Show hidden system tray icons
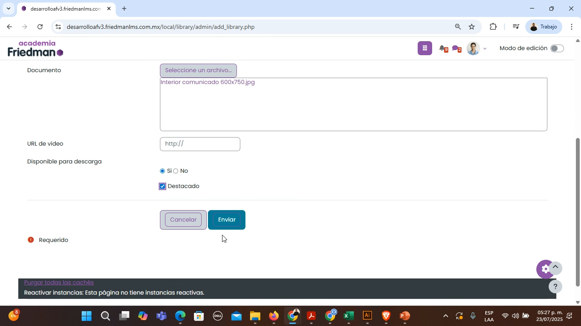The image size is (581, 326). 445,316
